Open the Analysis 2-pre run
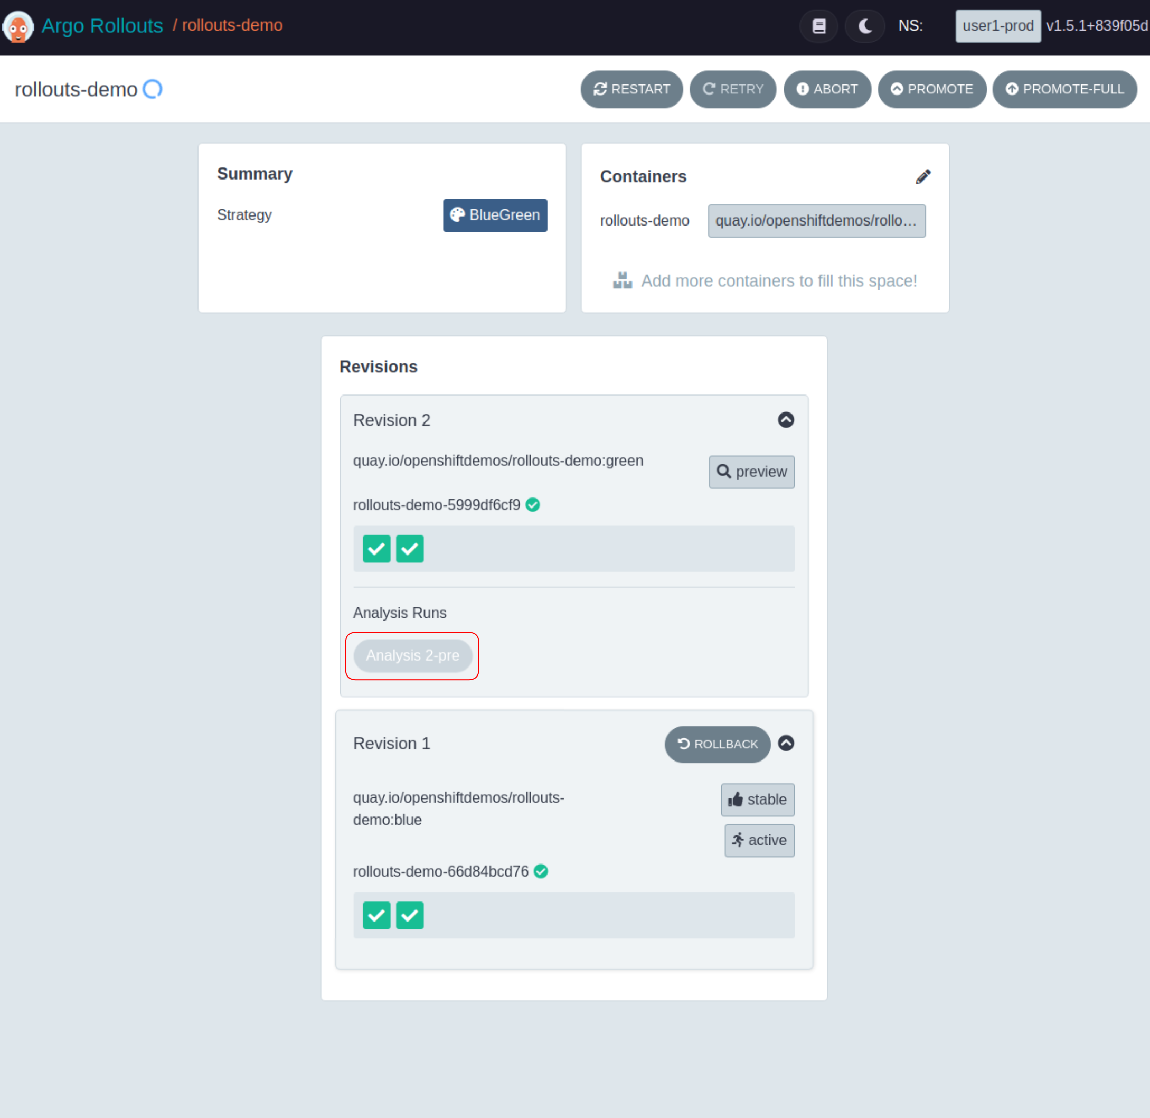This screenshot has height=1118, width=1150. (413, 655)
